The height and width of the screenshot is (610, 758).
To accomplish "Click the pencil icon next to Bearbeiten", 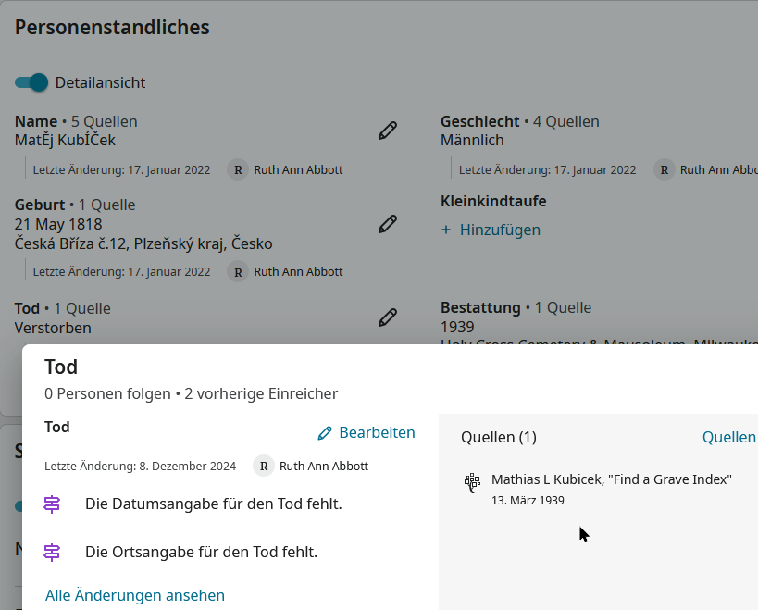I will [x=325, y=433].
